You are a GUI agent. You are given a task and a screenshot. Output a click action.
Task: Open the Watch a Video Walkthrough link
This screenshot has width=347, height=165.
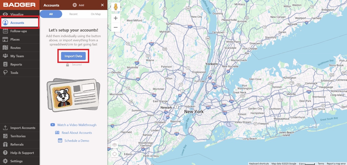pyautogui.click(x=73, y=125)
